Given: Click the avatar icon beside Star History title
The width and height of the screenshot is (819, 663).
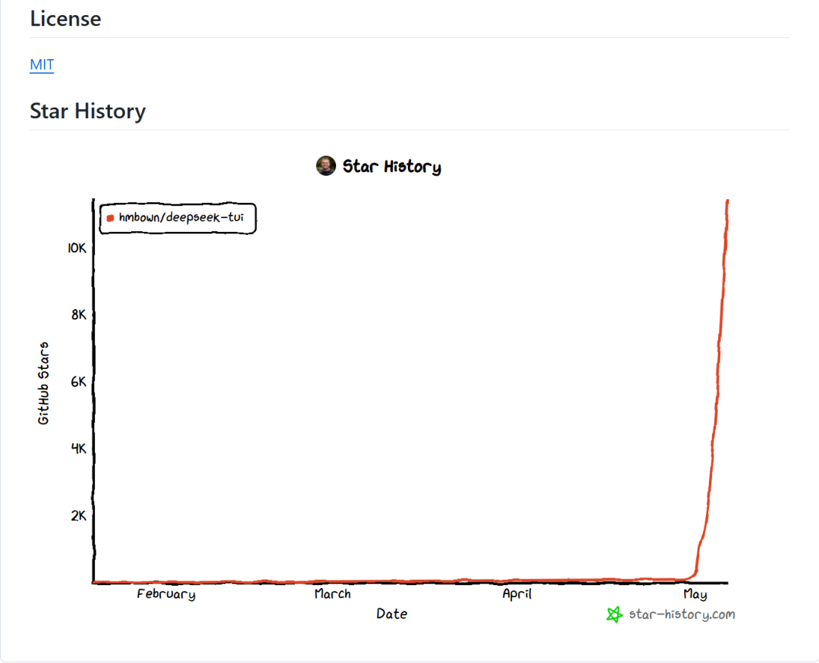Looking at the screenshot, I should click(x=326, y=165).
